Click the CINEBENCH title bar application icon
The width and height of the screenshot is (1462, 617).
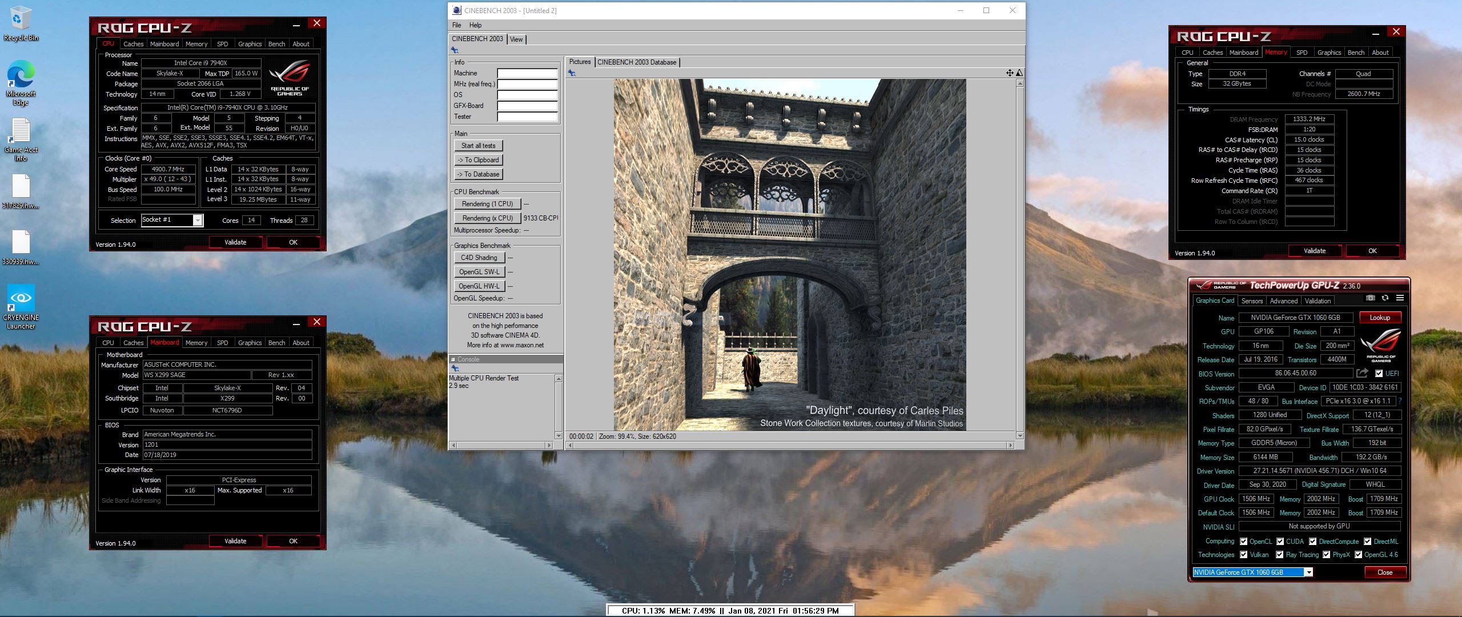[456, 10]
